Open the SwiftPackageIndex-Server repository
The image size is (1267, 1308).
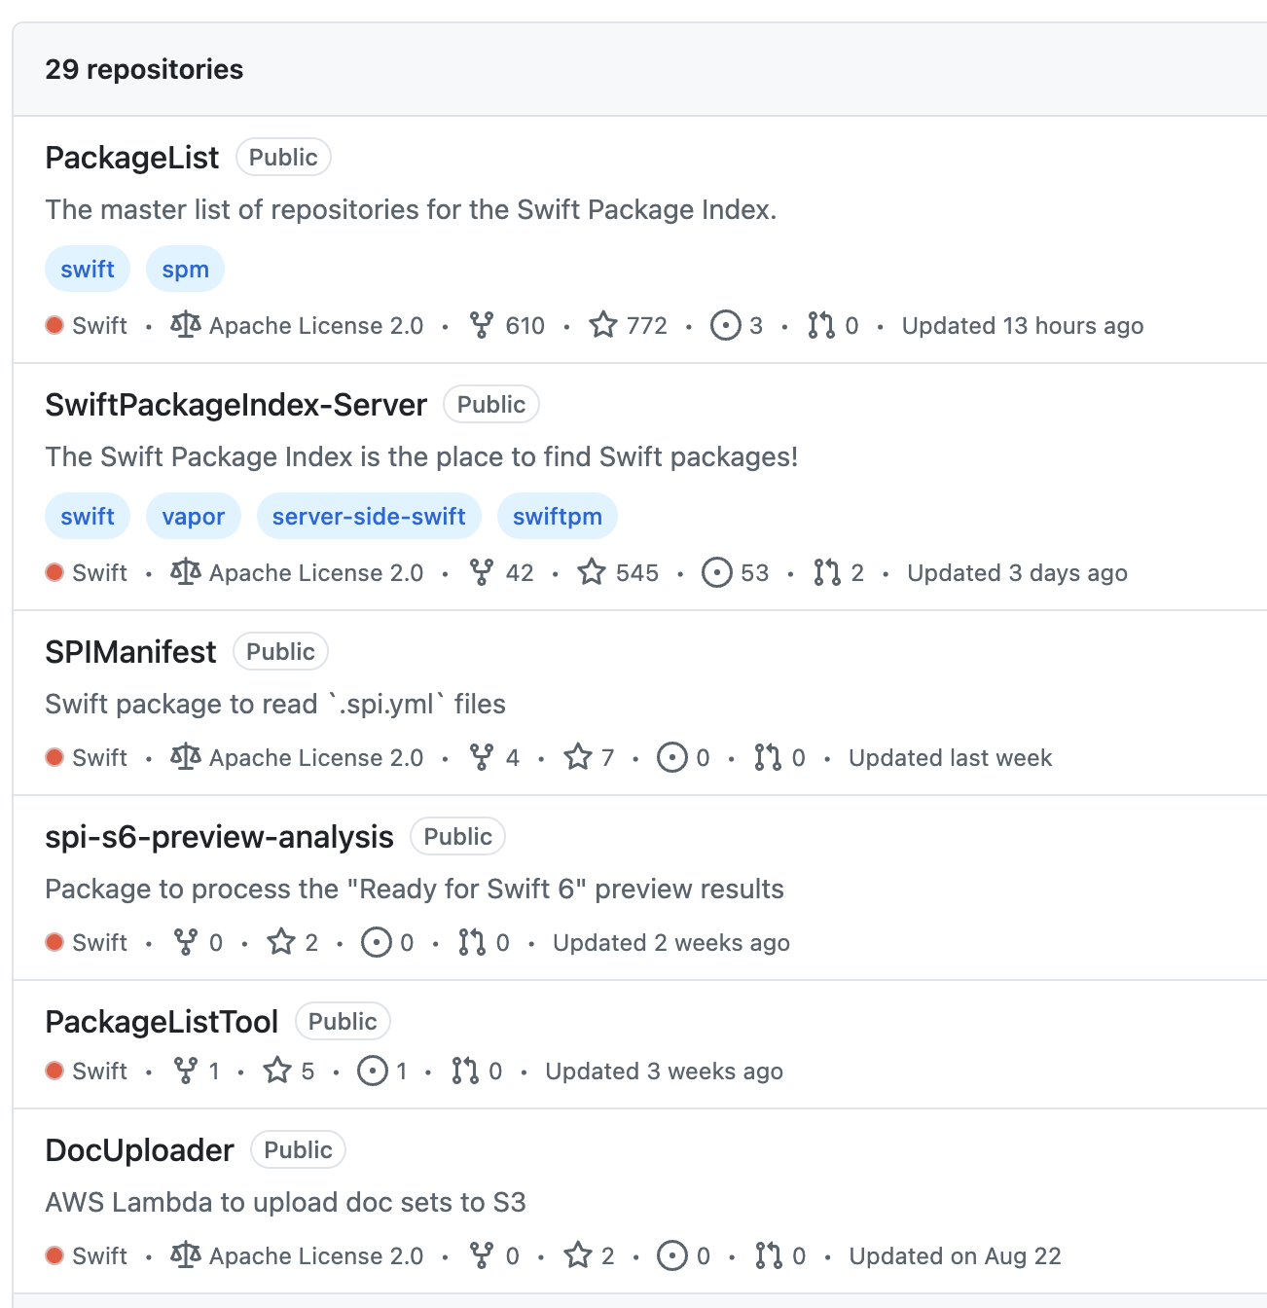click(235, 404)
